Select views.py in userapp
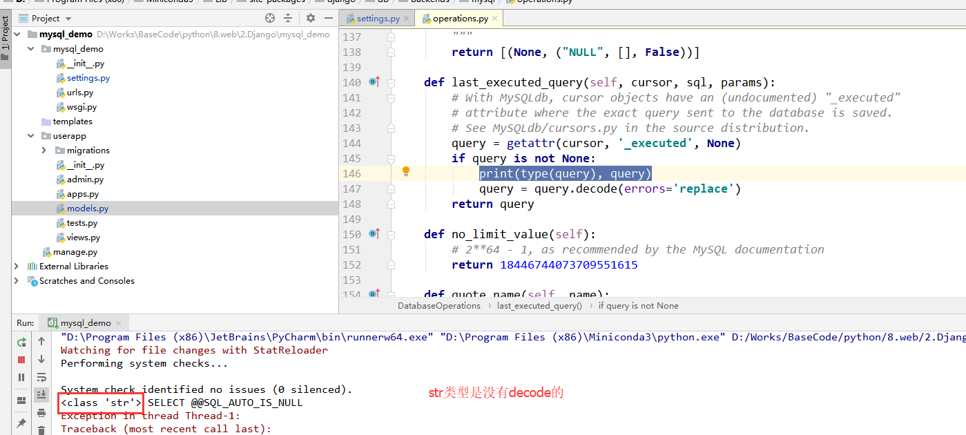Viewport: 966px width, 435px height. pos(84,238)
